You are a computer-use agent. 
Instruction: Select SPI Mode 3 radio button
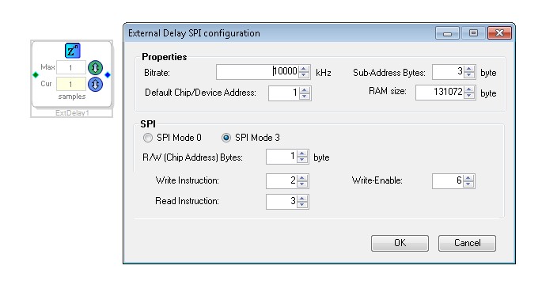coord(226,138)
